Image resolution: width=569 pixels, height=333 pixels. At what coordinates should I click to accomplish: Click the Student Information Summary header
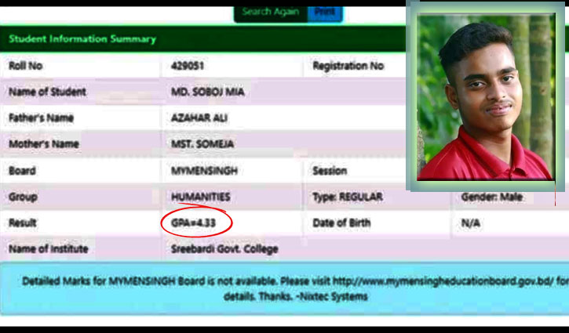[x=82, y=39]
